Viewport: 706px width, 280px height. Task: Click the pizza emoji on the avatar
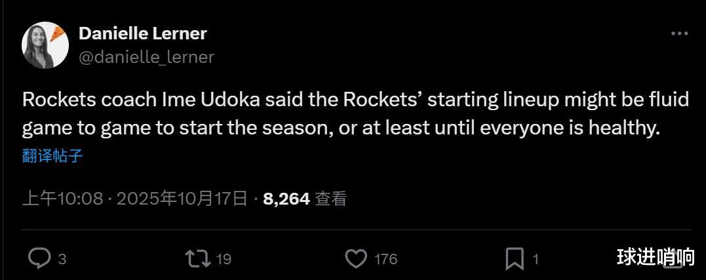point(57,32)
